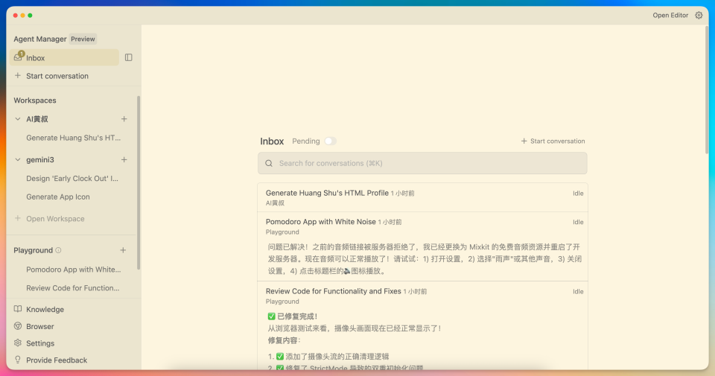Click the Knowledge book icon
This screenshot has width=715, height=376.
point(18,309)
